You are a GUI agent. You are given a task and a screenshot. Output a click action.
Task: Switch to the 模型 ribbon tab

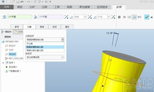click(20, 7)
